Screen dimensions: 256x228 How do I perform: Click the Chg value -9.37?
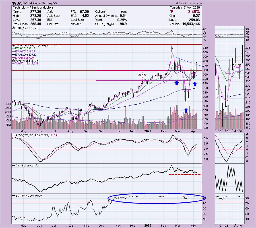(195, 16)
